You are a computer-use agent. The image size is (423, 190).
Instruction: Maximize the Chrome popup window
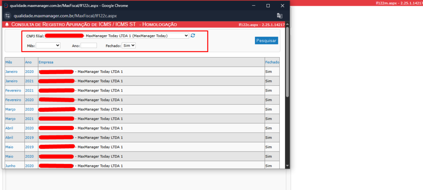pyautogui.click(x=268, y=5)
